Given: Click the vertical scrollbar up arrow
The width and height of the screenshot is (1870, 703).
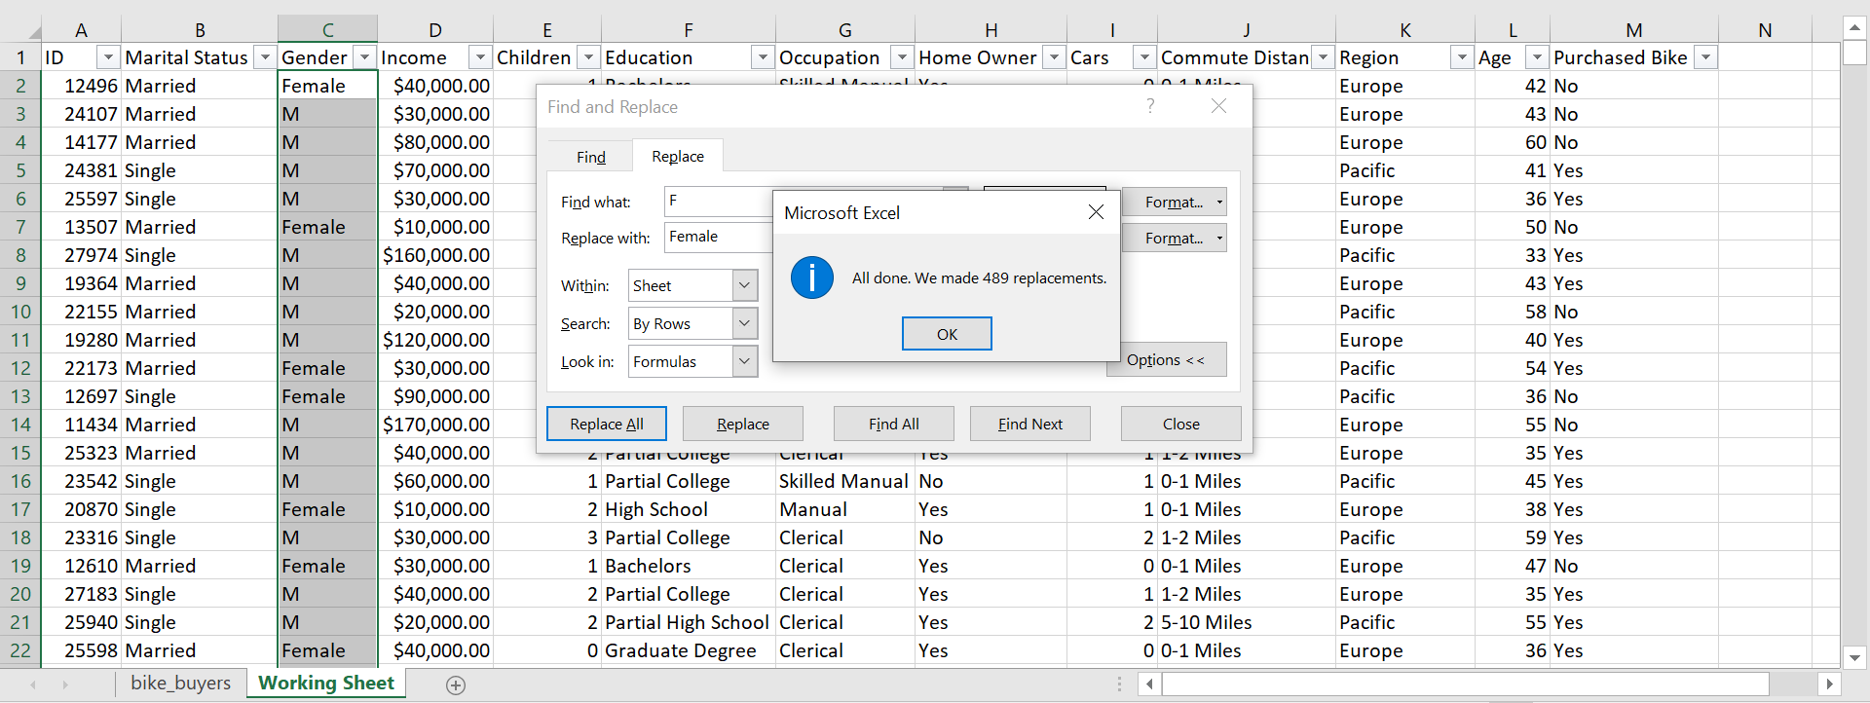Looking at the screenshot, I should click(1854, 27).
